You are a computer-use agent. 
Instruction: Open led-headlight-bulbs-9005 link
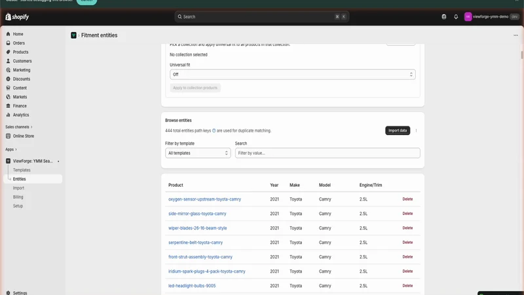coord(192,286)
